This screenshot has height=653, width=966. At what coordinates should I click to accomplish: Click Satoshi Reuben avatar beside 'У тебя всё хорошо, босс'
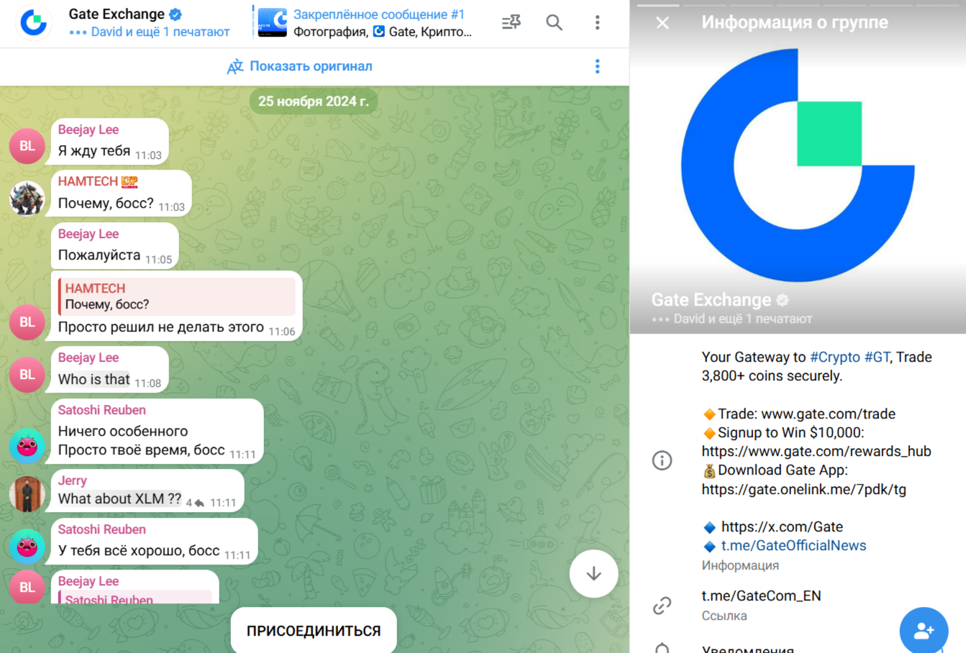pos(27,546)
